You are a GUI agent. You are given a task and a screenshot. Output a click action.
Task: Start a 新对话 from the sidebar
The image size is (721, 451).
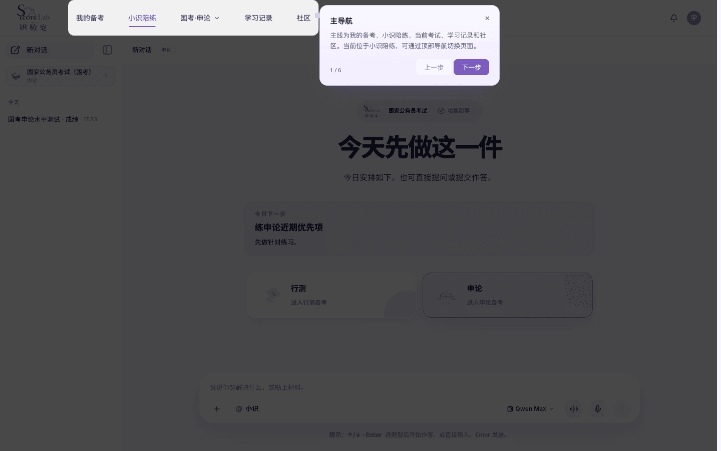[x=50, y=50]
